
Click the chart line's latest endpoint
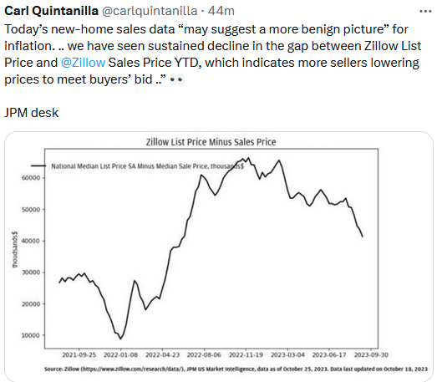(x=363, y=237)
